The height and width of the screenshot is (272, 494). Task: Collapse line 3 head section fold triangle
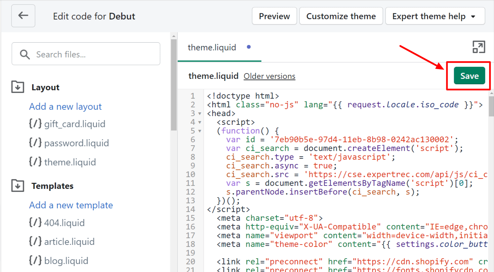199,113
